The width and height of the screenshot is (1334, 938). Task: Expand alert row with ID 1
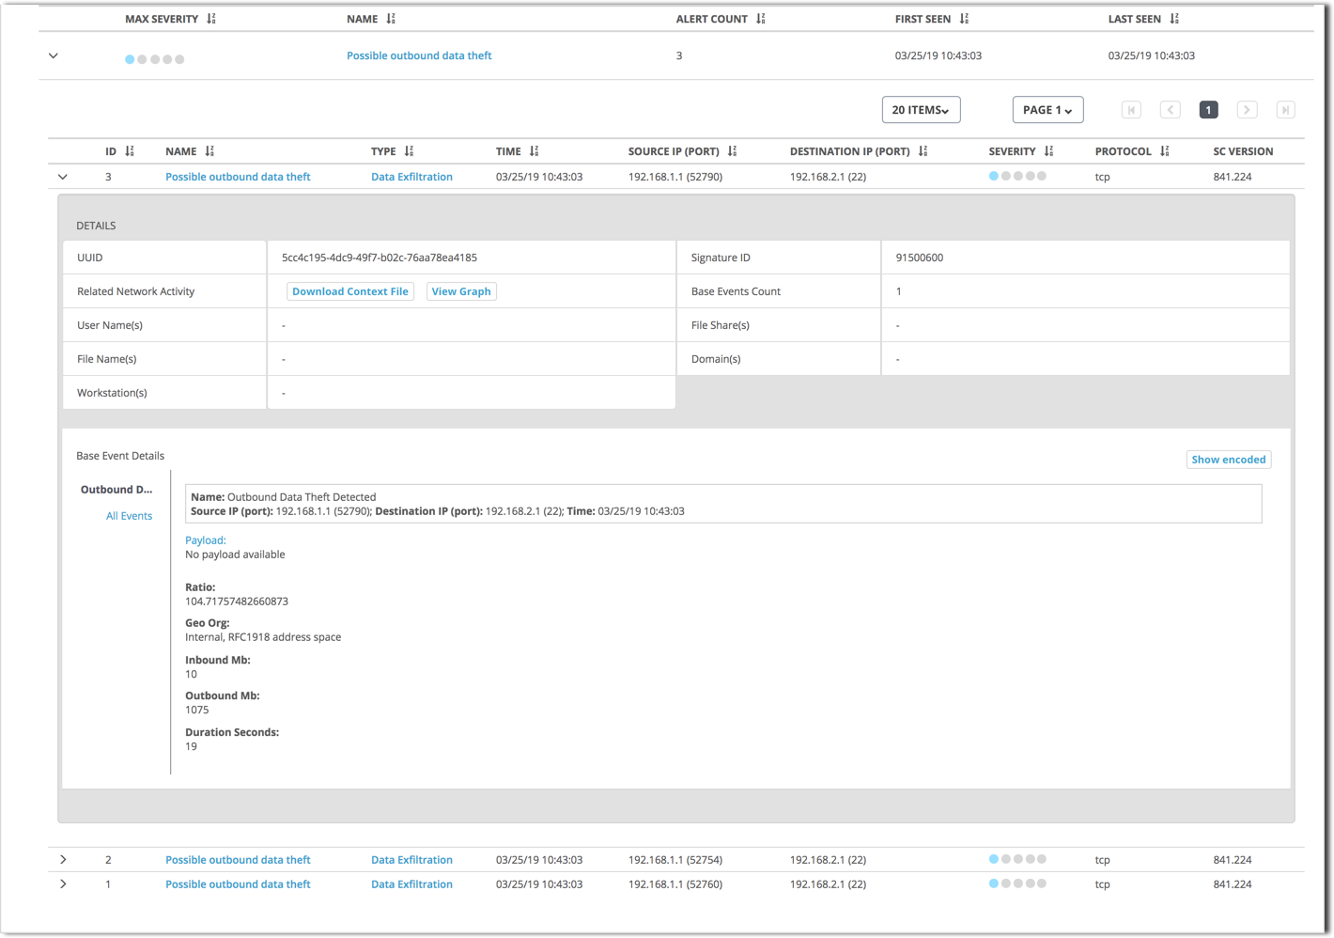(63, 884)
